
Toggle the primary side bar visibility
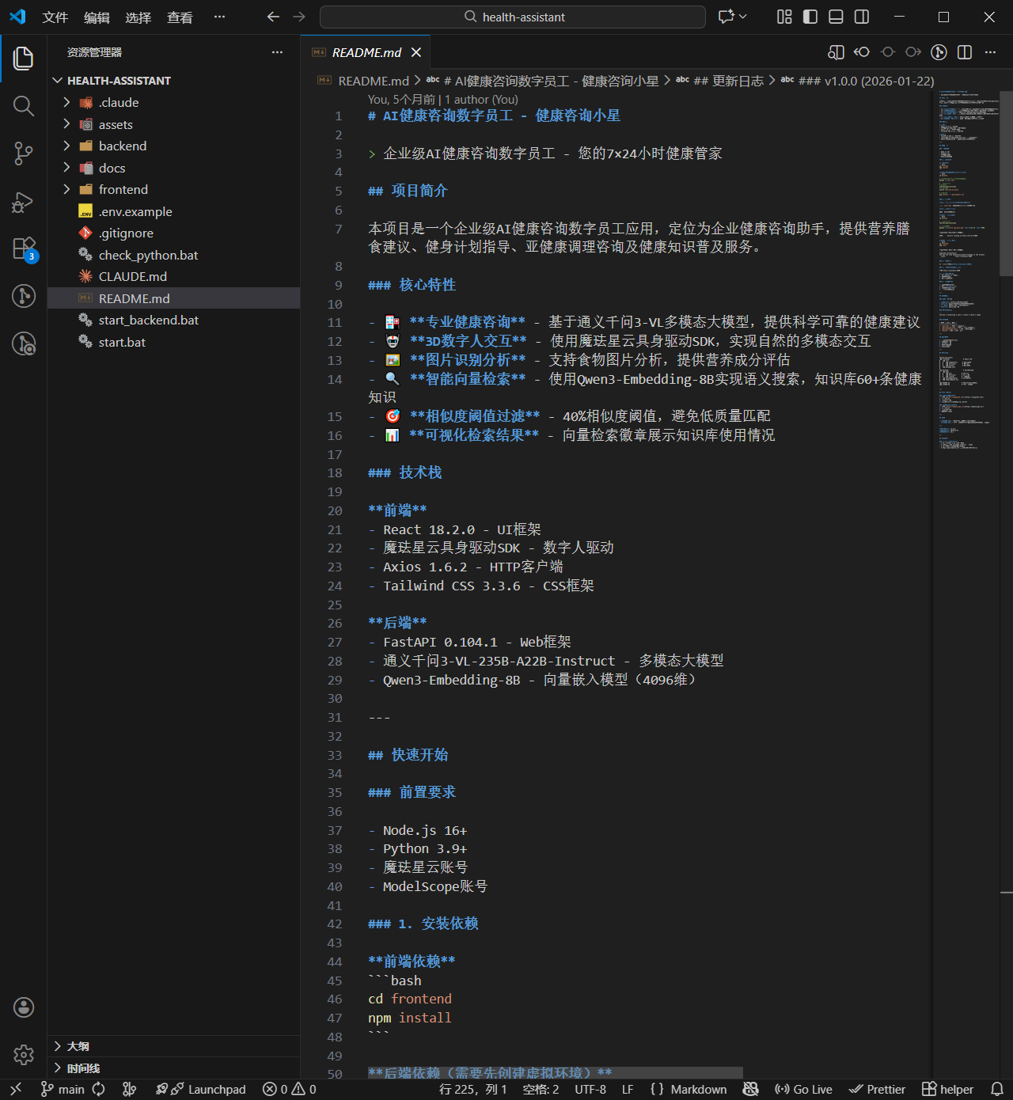click(810, 17)
